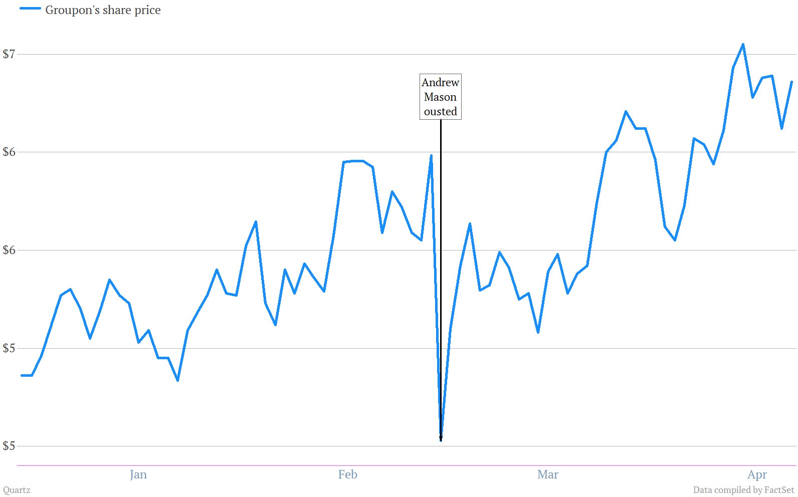Click the lower $6 y-axis label
The image size is (798, 497).
click(x=9, y=250)
